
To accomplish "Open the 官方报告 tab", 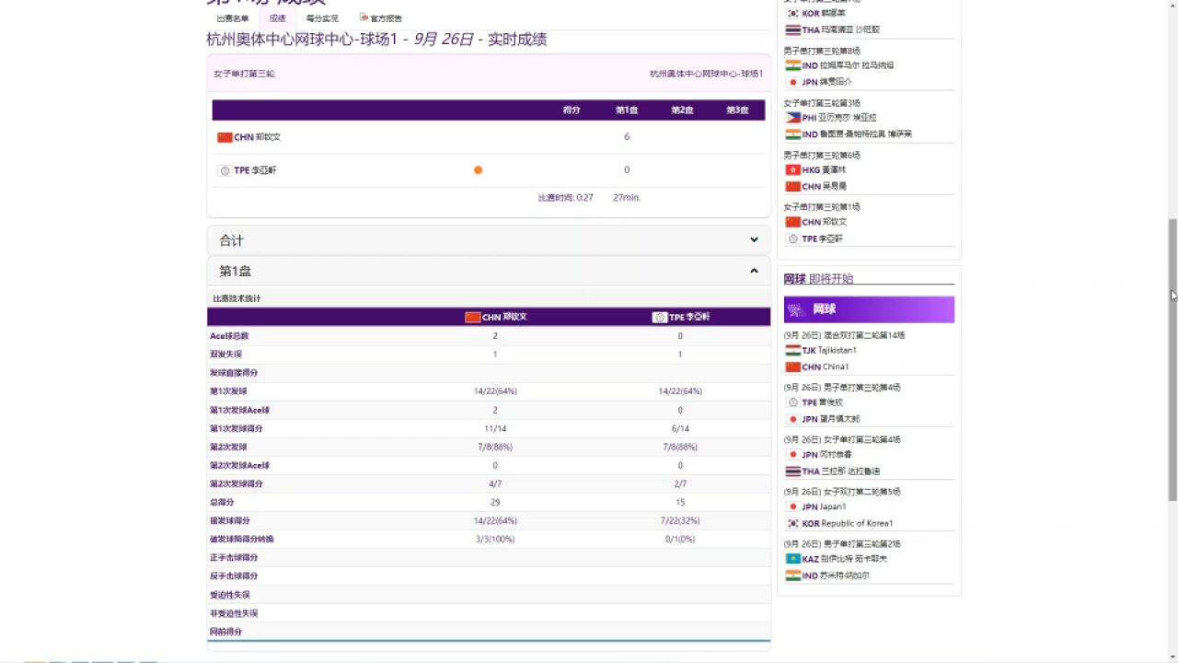I will click(385, 18).
